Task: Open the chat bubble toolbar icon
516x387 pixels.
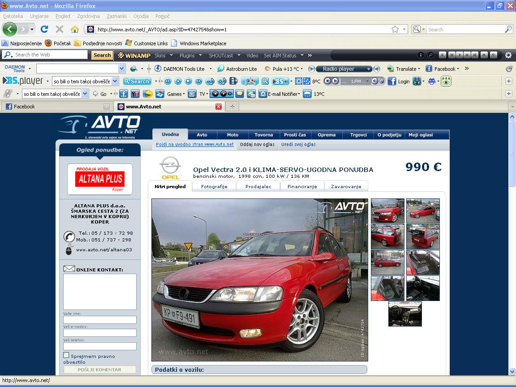Action: 240,94
